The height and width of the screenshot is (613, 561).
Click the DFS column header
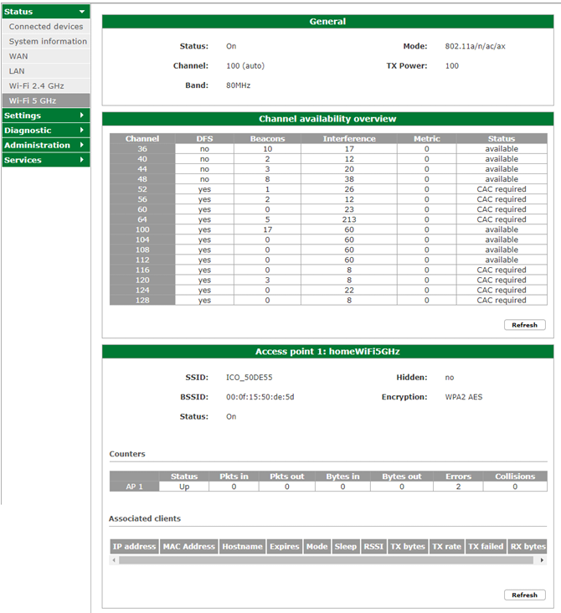coord(204,138)
